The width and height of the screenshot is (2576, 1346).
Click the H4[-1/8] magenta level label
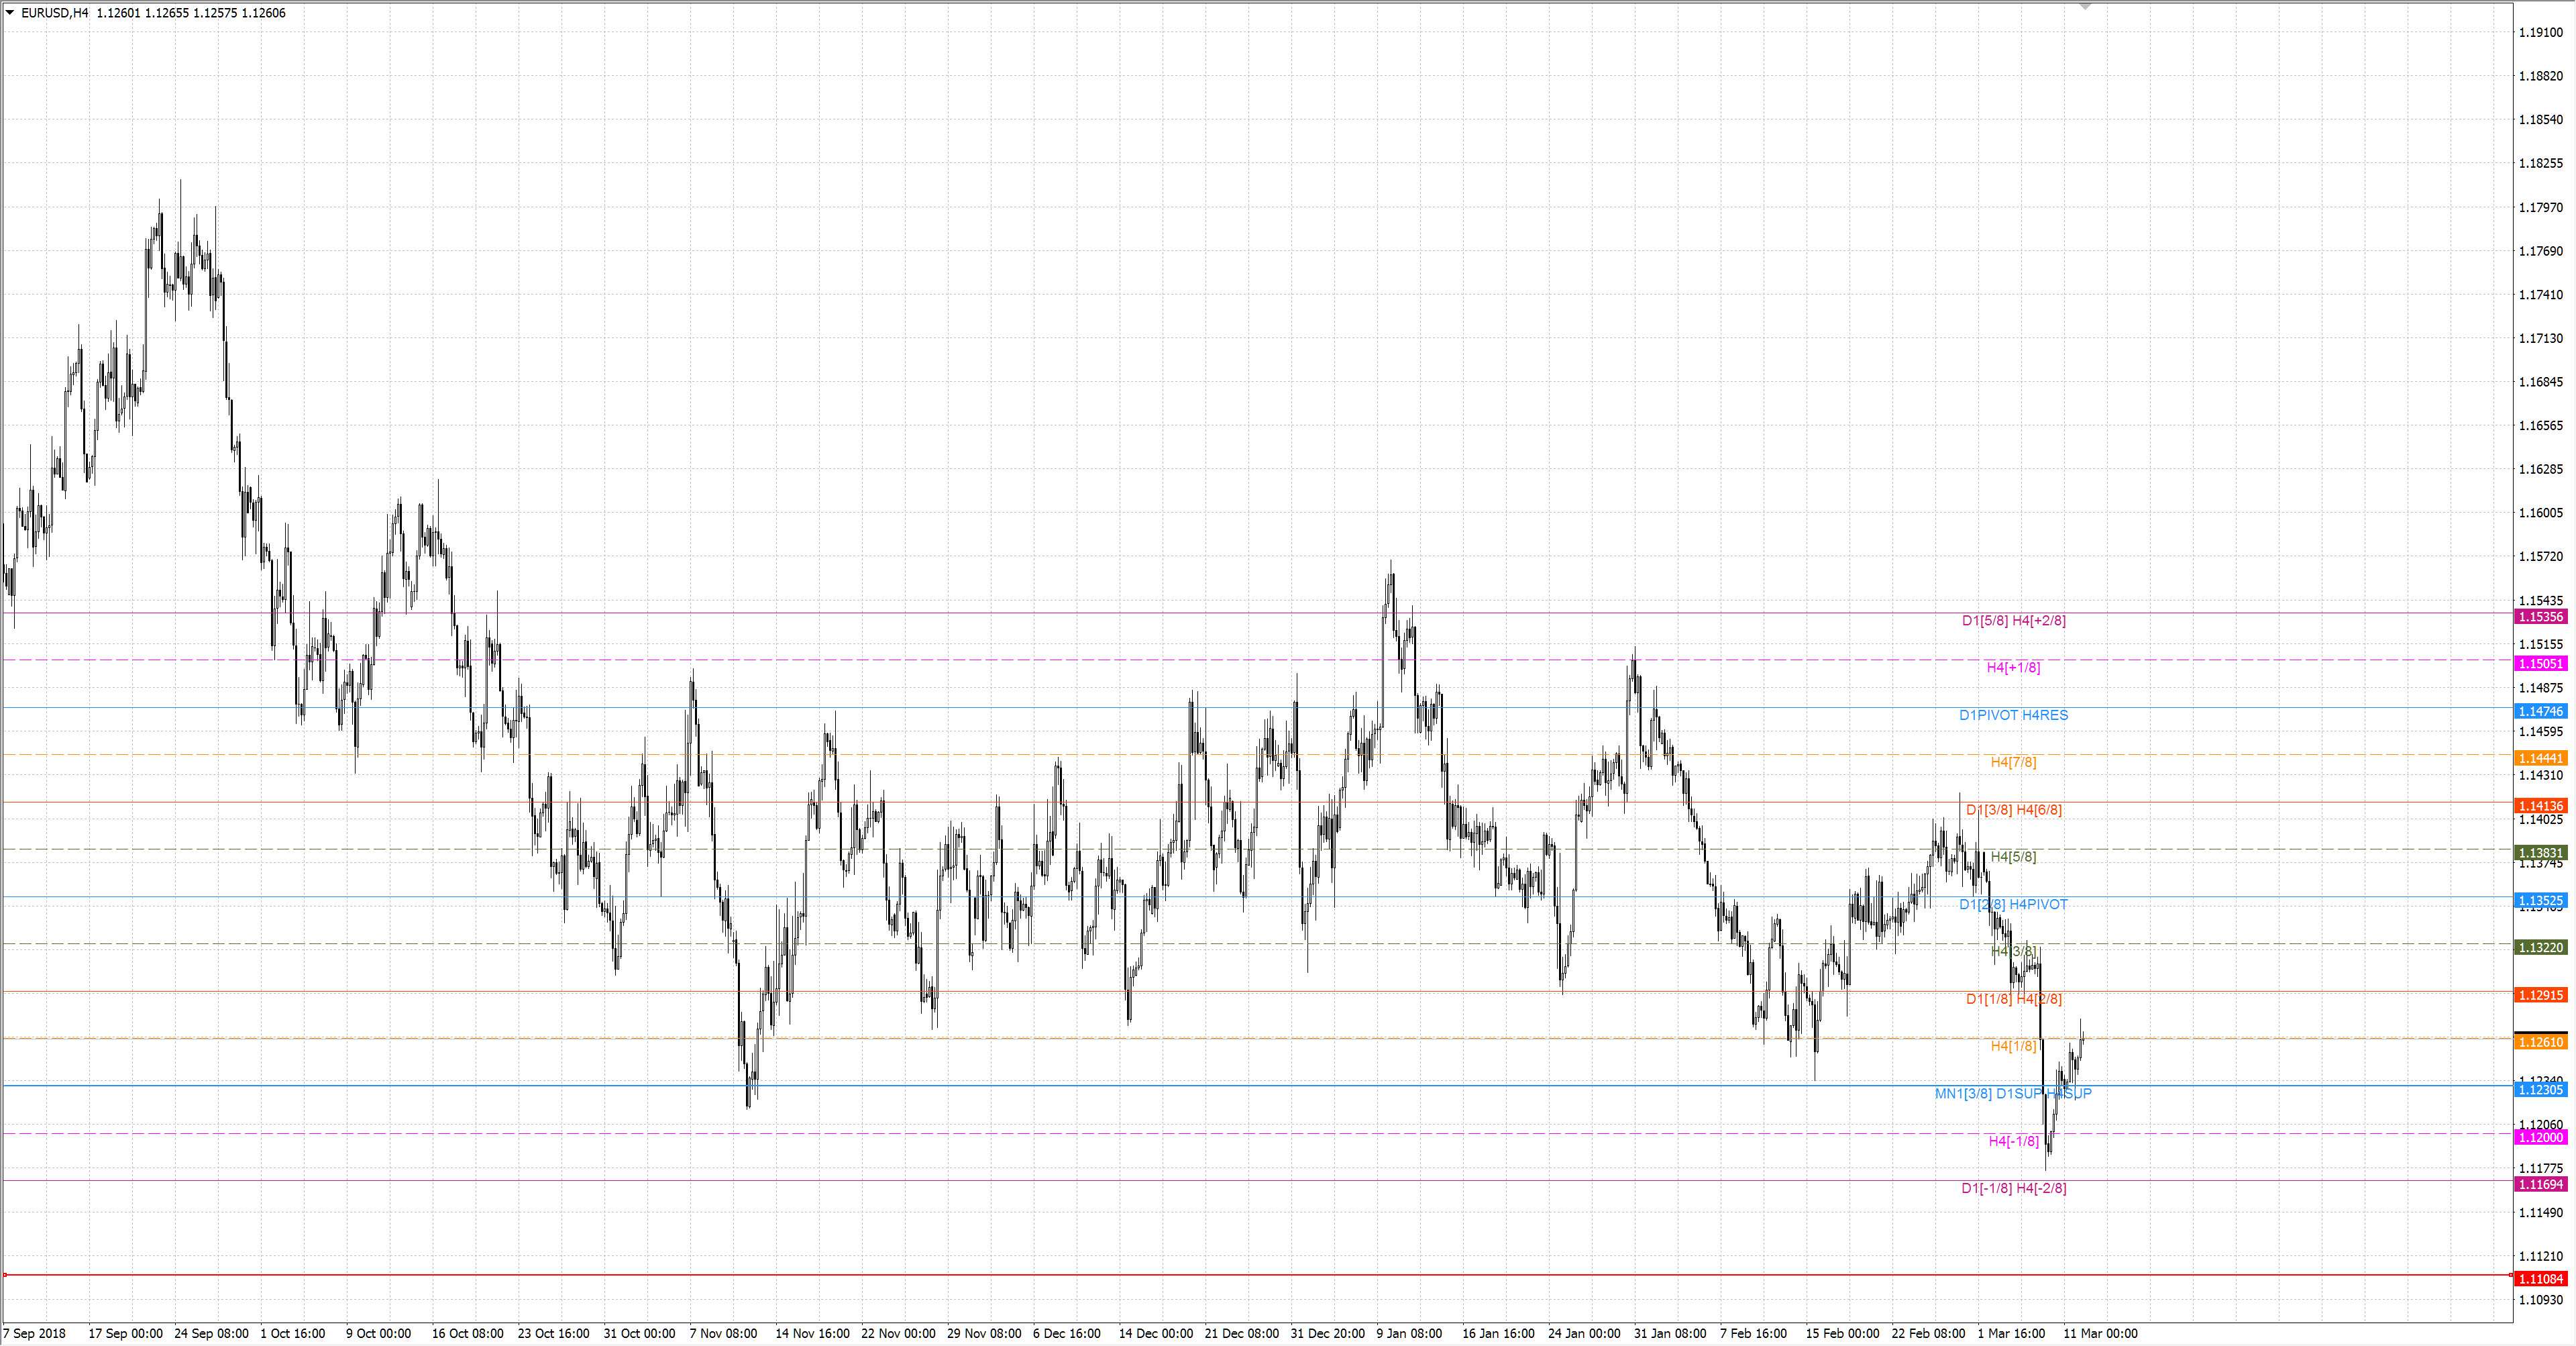click(x=2013, y=1141)
